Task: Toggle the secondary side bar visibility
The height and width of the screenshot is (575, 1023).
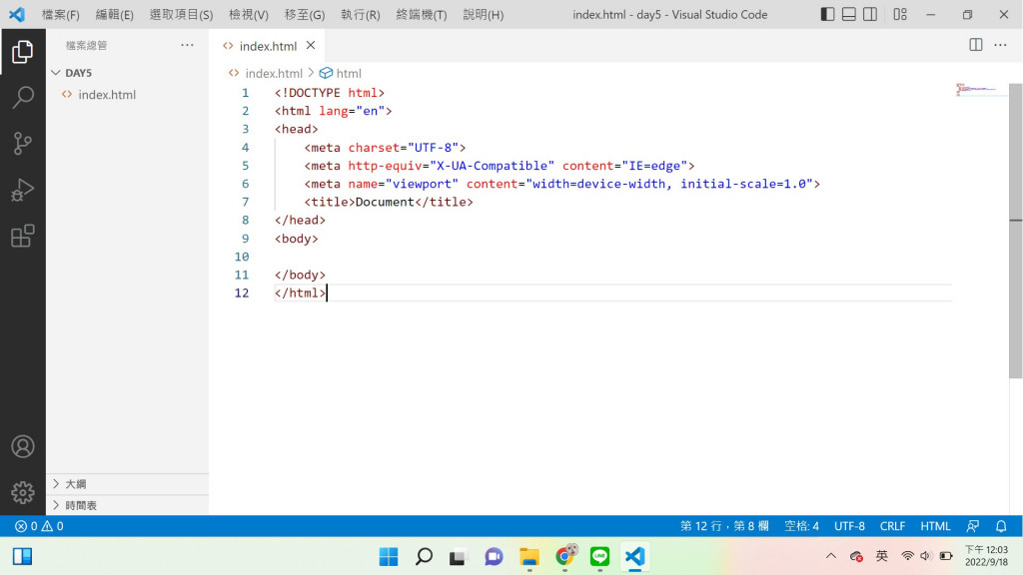Action: pyautogui.click(x=870, y=14)
